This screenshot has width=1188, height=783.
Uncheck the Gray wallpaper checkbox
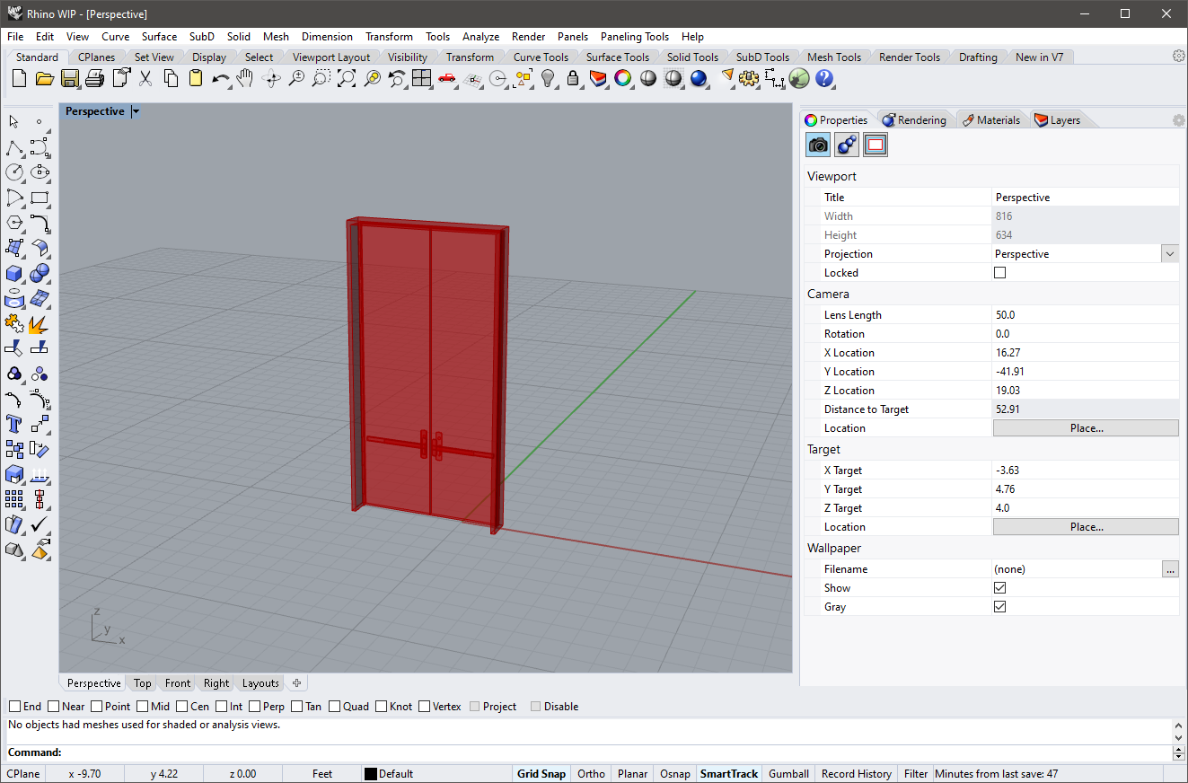pos(999,607)
